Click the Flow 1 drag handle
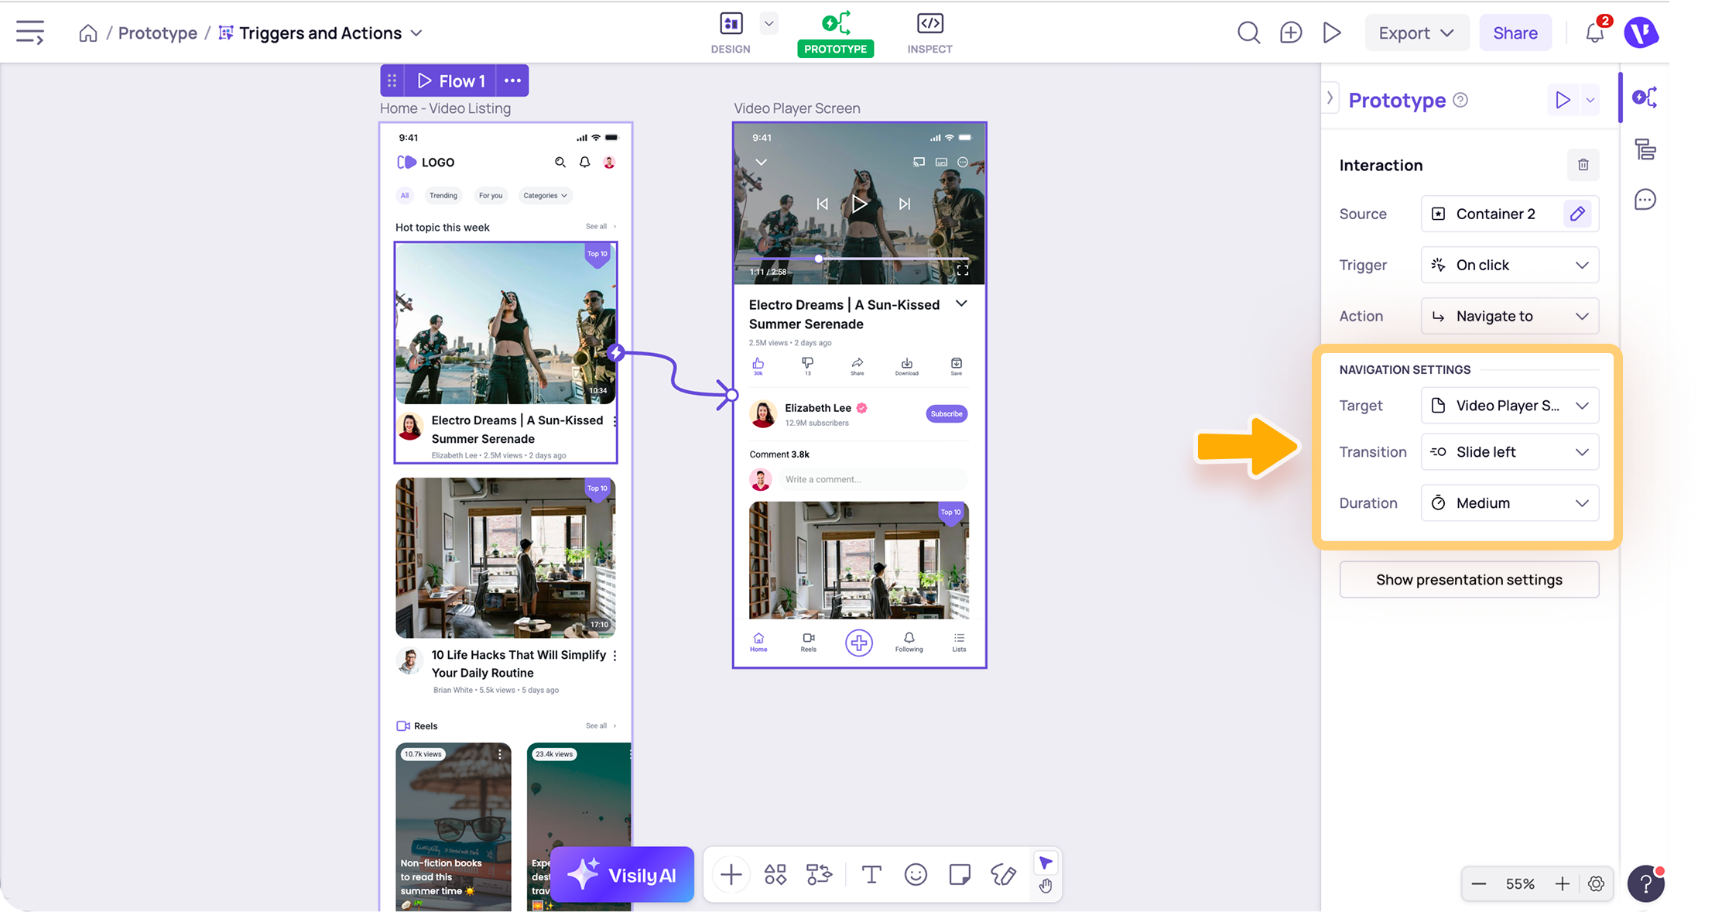 [x=392, y=81]
